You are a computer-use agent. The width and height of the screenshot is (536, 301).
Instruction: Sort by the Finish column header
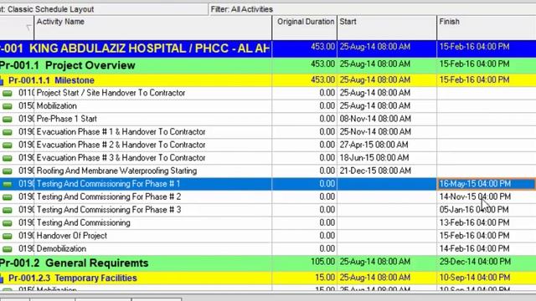pyautogui.click(x=487, y=28)
